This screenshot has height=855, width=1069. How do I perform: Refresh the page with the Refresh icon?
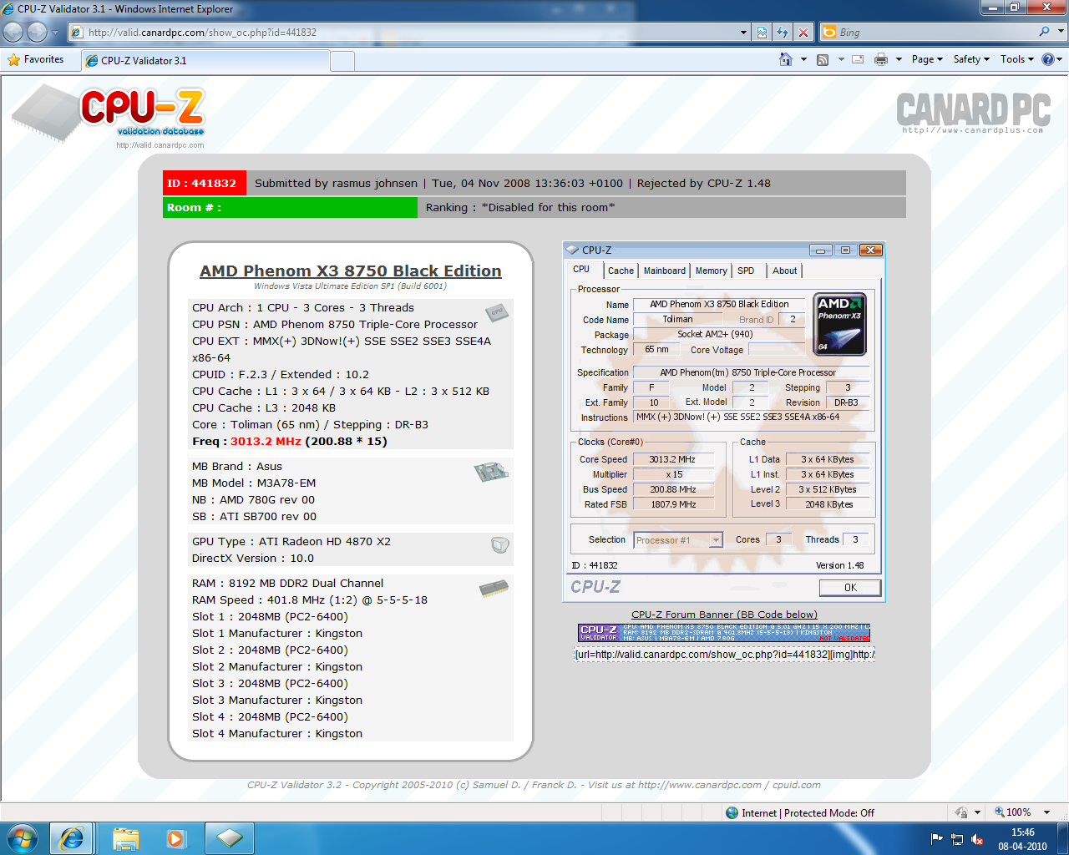tap(783, 33)
